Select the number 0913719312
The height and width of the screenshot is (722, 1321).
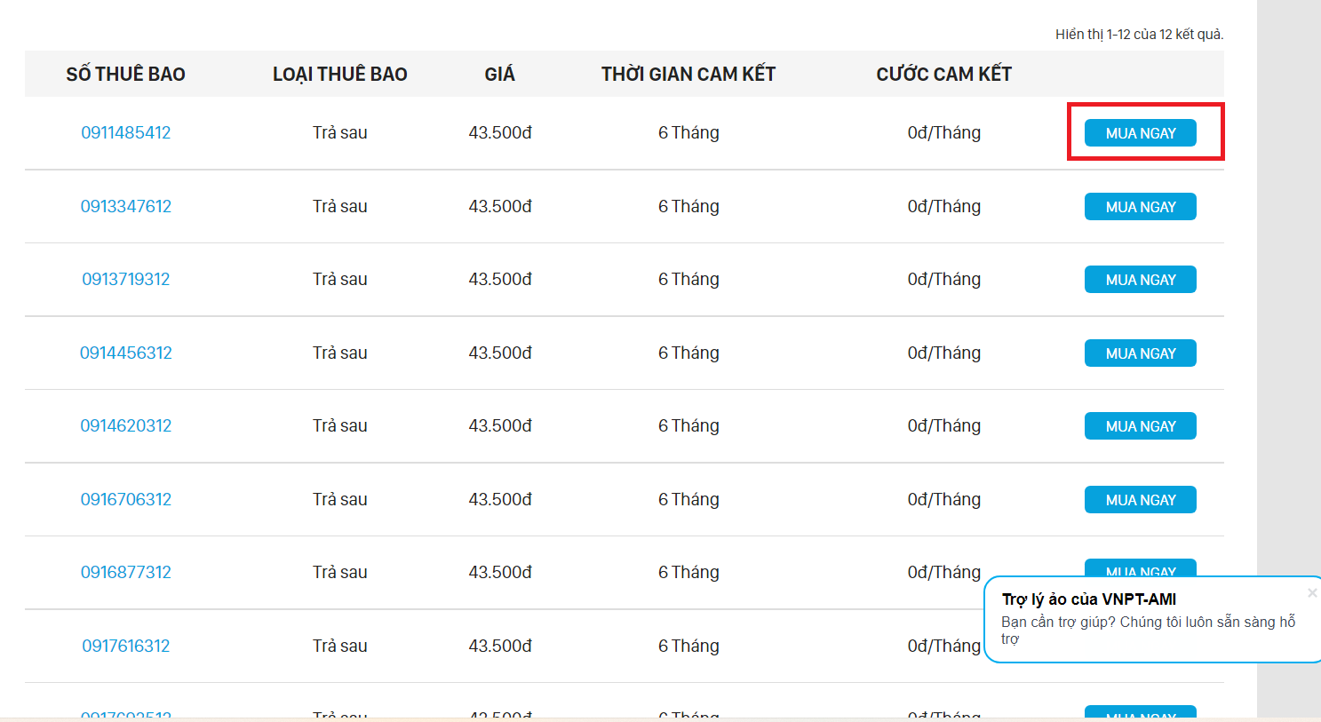[126, 280]
